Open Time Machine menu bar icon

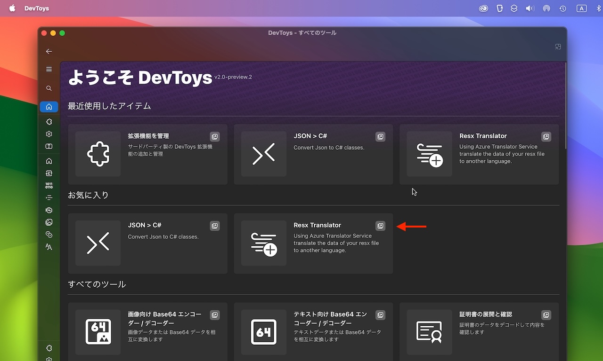point(562,8)
